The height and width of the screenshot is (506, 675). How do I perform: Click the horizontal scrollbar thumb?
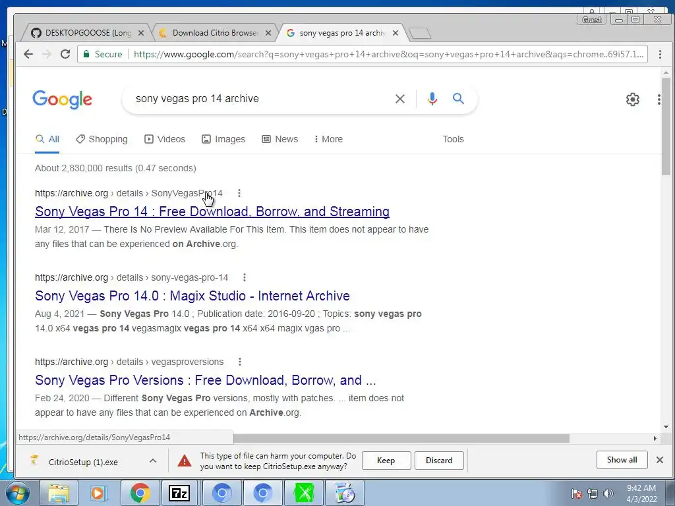pyautogui.click(x=401, y=438)
